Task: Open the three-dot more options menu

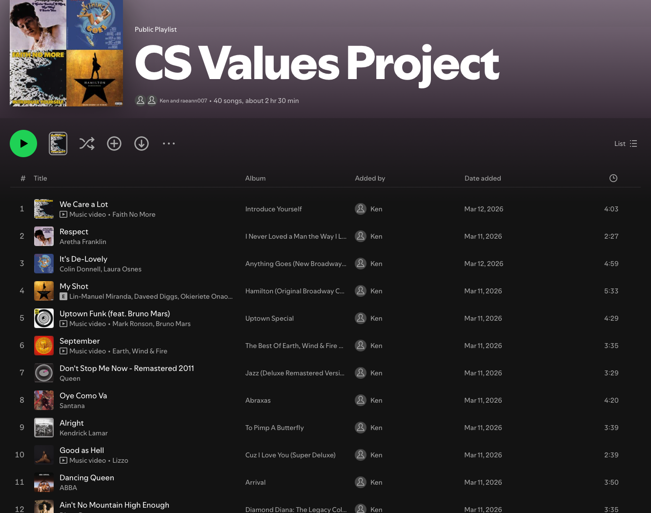Action: 169,144
